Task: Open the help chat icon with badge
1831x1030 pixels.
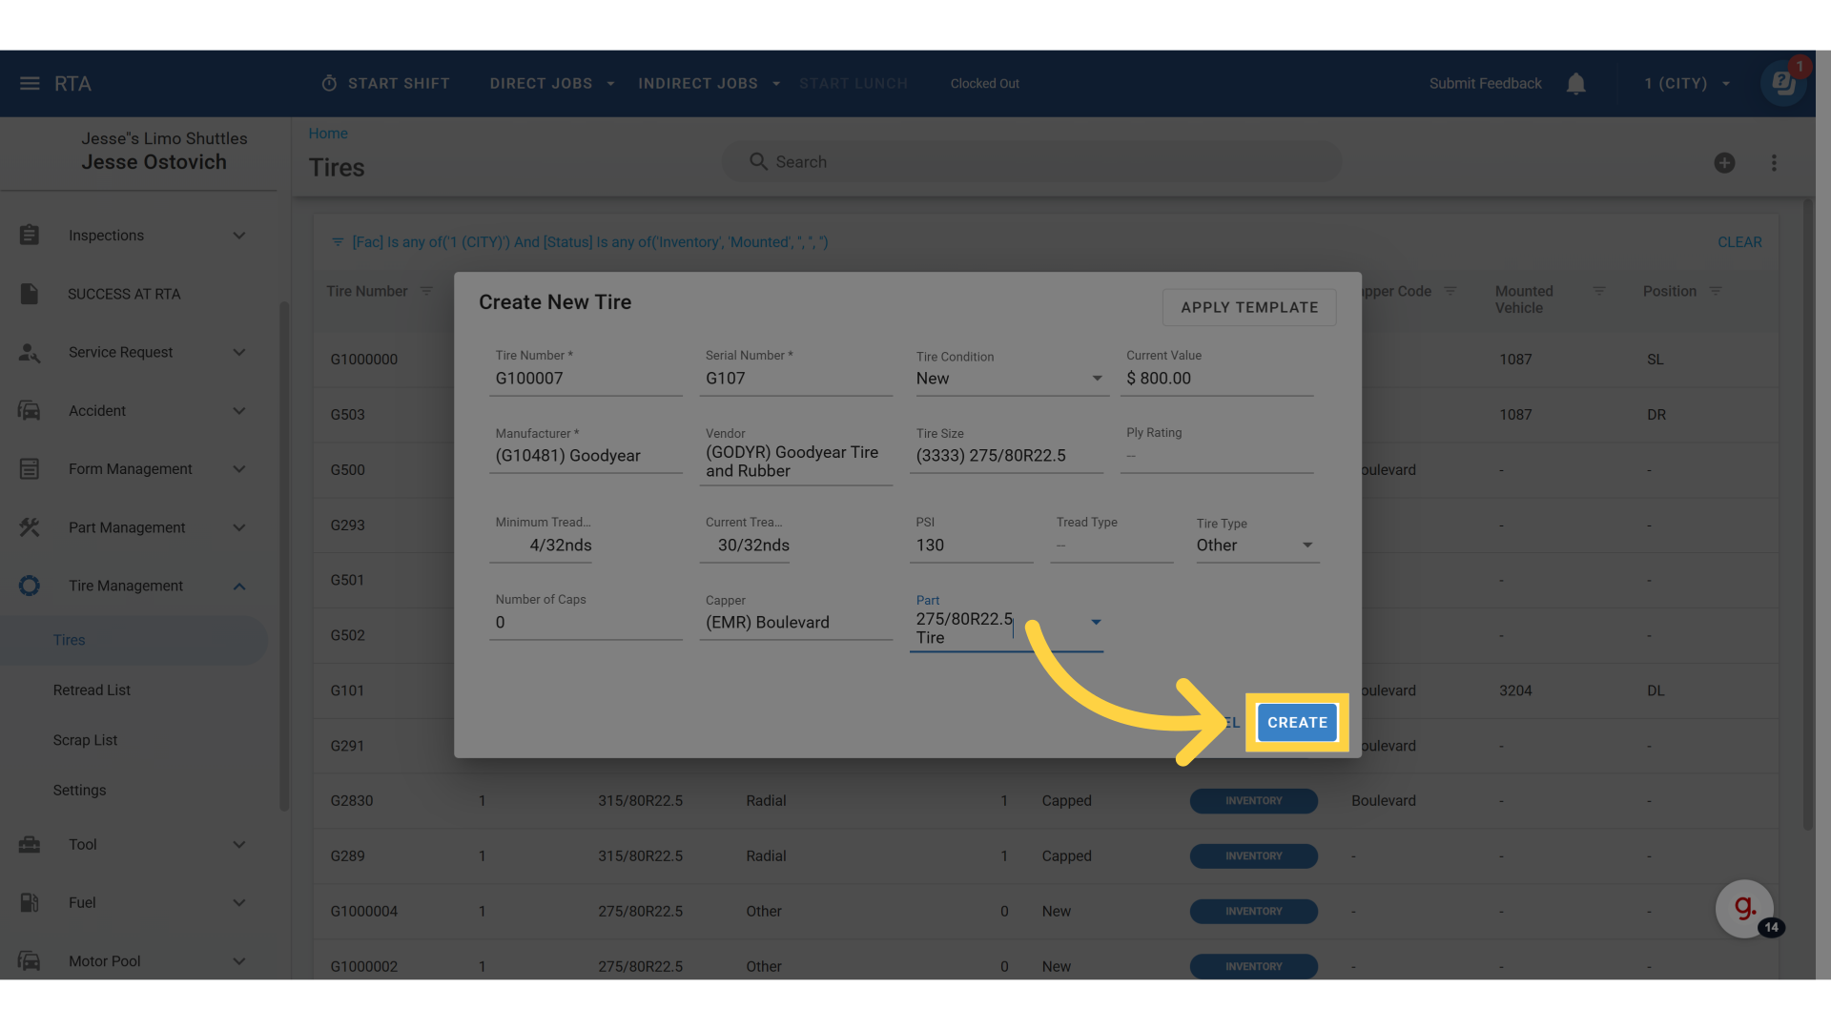Action: pyautogui.click(x=1782, y=84)
